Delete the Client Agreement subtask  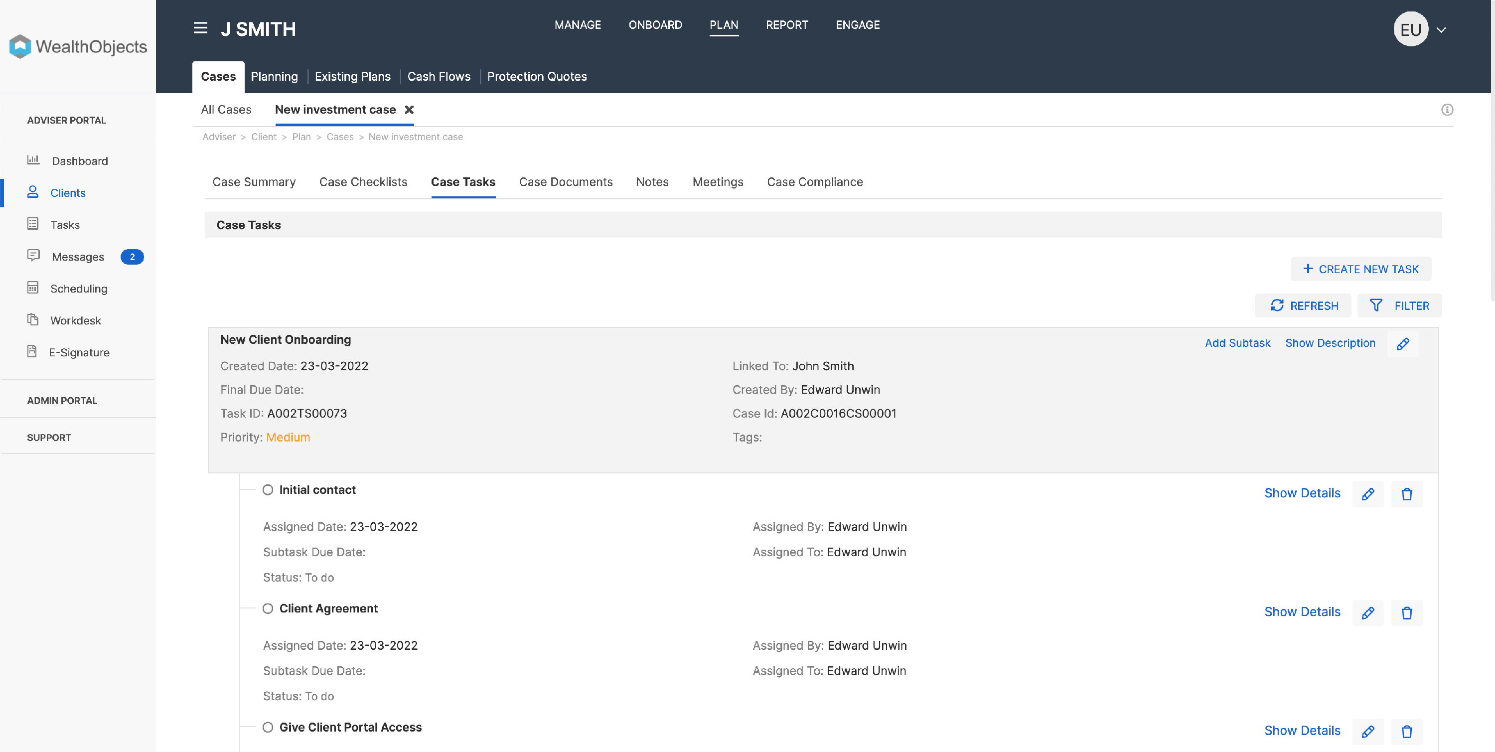(1406, 613)
